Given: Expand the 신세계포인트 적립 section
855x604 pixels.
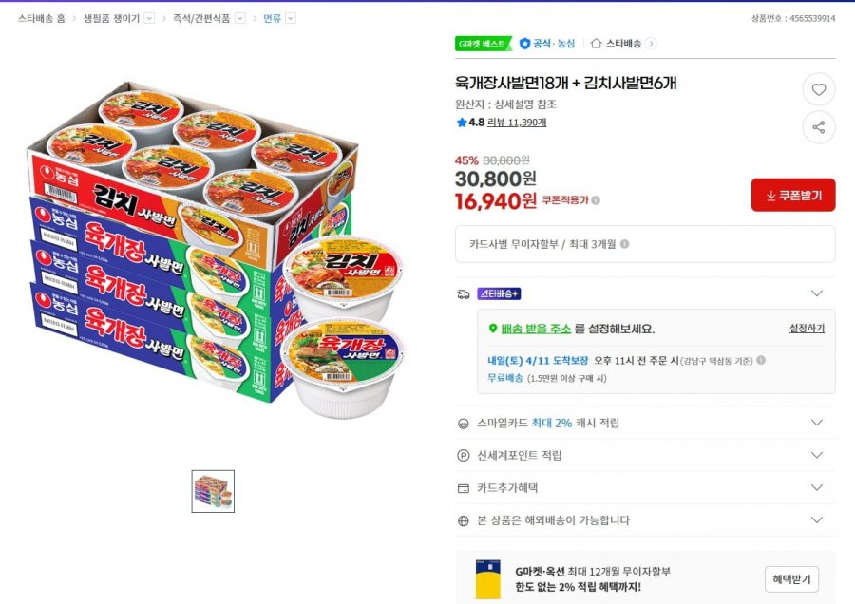Looking at the screenshot, I should [x=816, y=454].
